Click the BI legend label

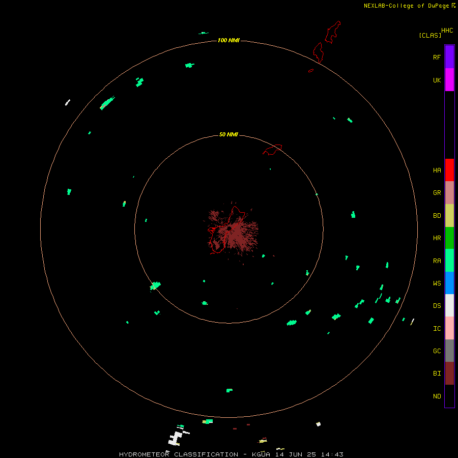point(437,374)
